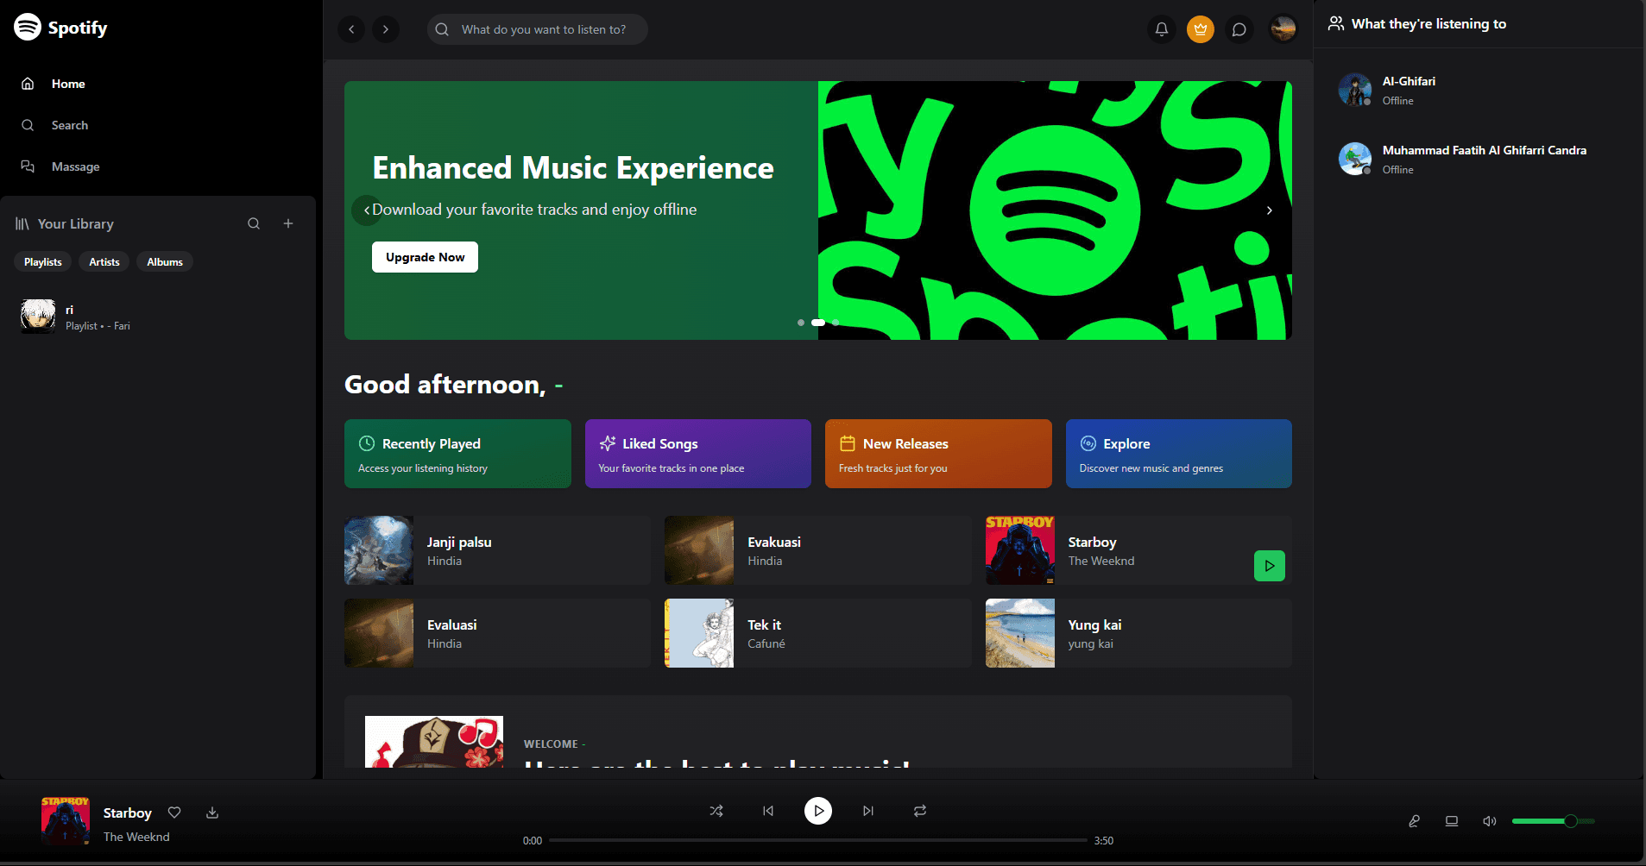Screen dimensions: 1646x866
Task: Click the New Releases calendar icon
Action: tap(848, 443)
